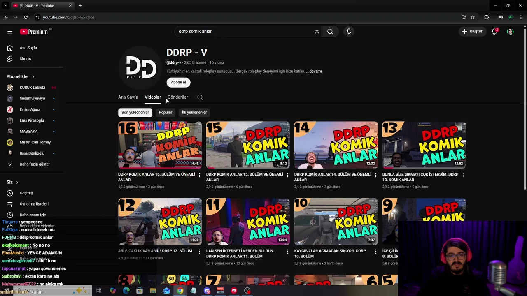This screenshot has width=527, height=296.
Task: Open a new Chrome tab
Action: [80, 5]
